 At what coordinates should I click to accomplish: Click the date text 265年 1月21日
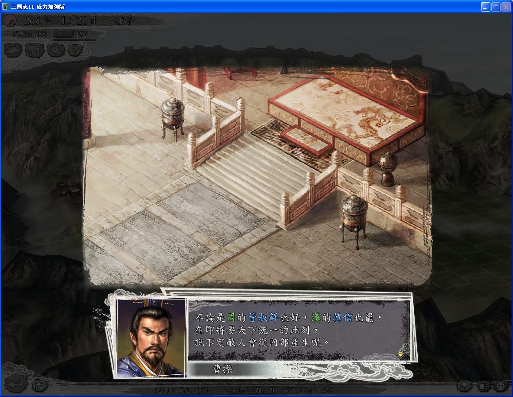61,21
